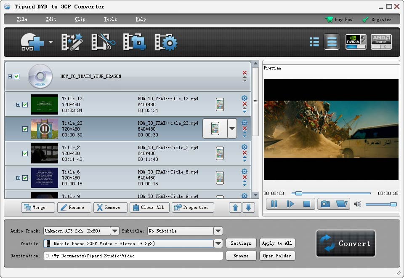The width and height of the screenshot is (404, 278).
Task: Open settings gear for Title_2
Action: click(245, 147)
